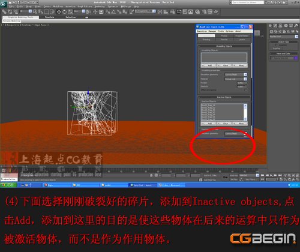Click the Select and Link tool
Screen dimensions: 300x252
4,12
